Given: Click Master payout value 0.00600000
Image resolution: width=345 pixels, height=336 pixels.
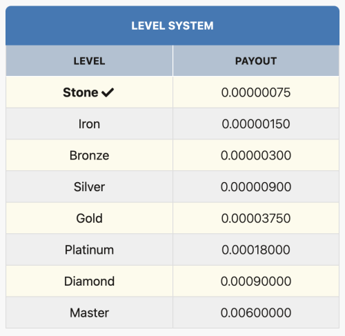Looking at the screenshot, I should coord(256,313).
